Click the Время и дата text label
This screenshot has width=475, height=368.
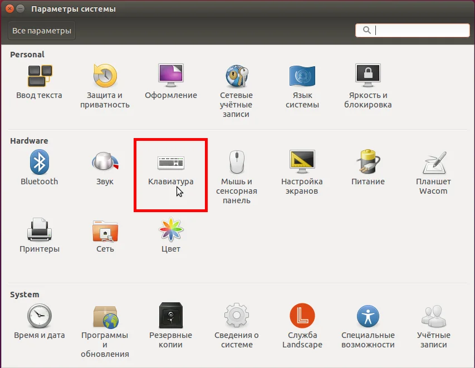pyautogui.click(x=40, y=335)
